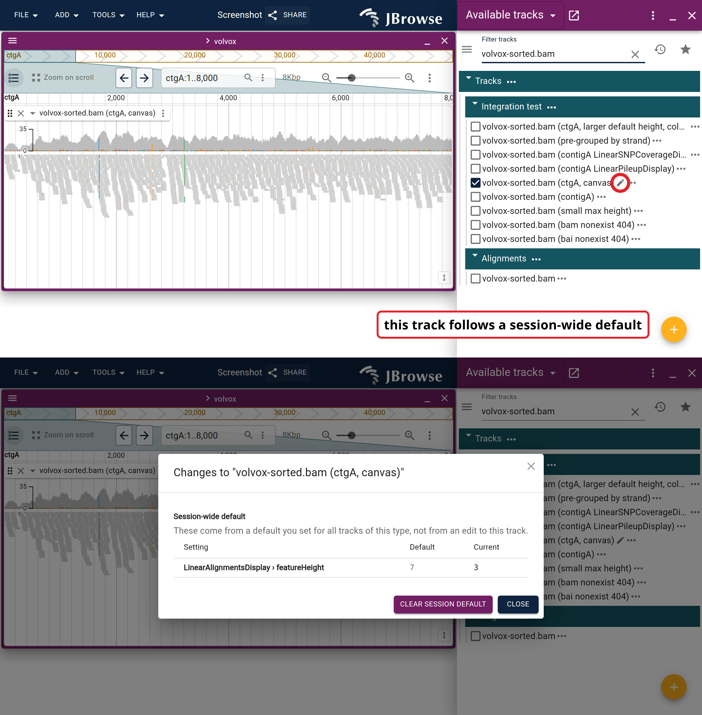
Task: Open track menu dots beside canvas track label
Action: [163, 113]
